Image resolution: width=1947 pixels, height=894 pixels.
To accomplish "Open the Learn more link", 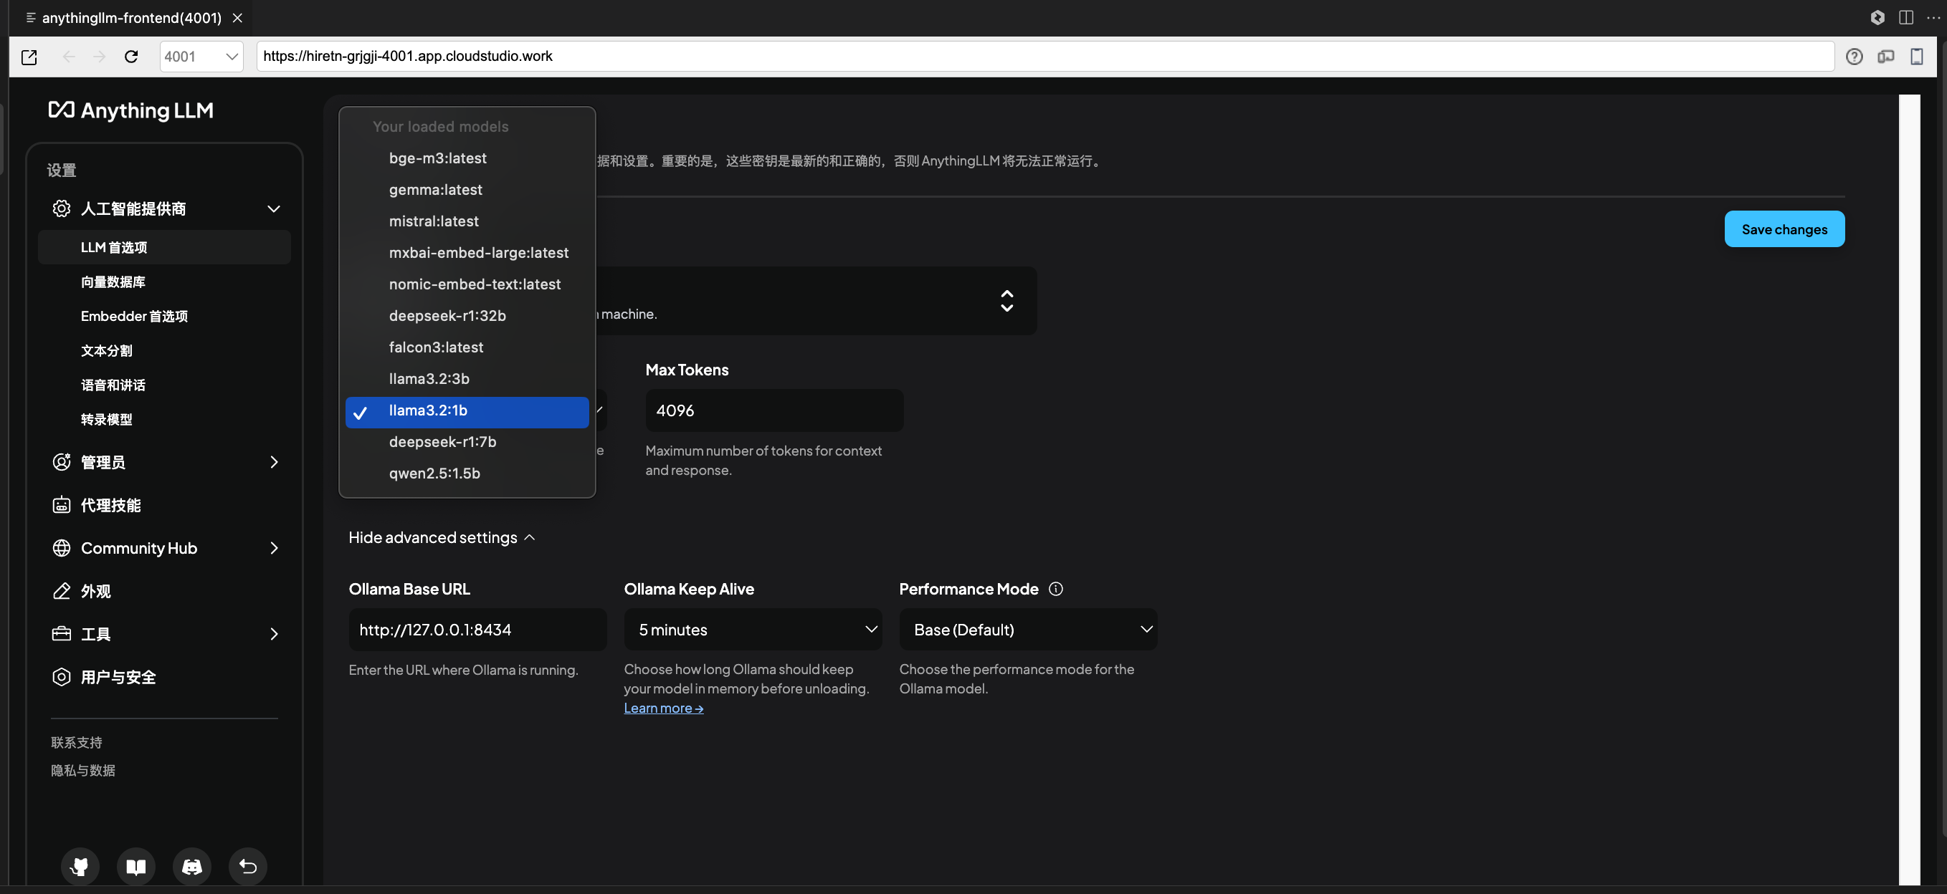I will pyautogui.click(x=663, y=708).
